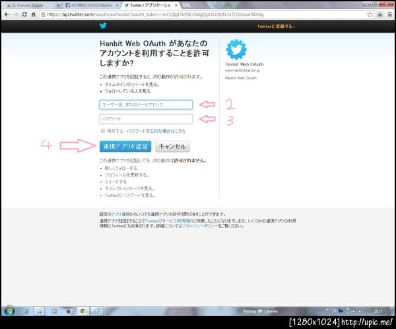The image size is (396, 329).
Task: Open the Chrome icon in the taskbar
Action: 82,311
